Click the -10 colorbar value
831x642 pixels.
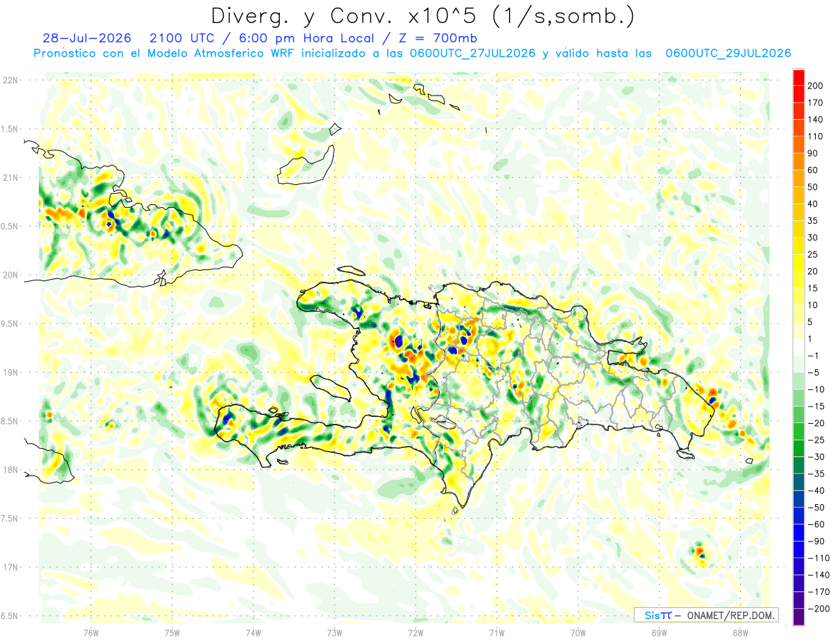[815, 391]
